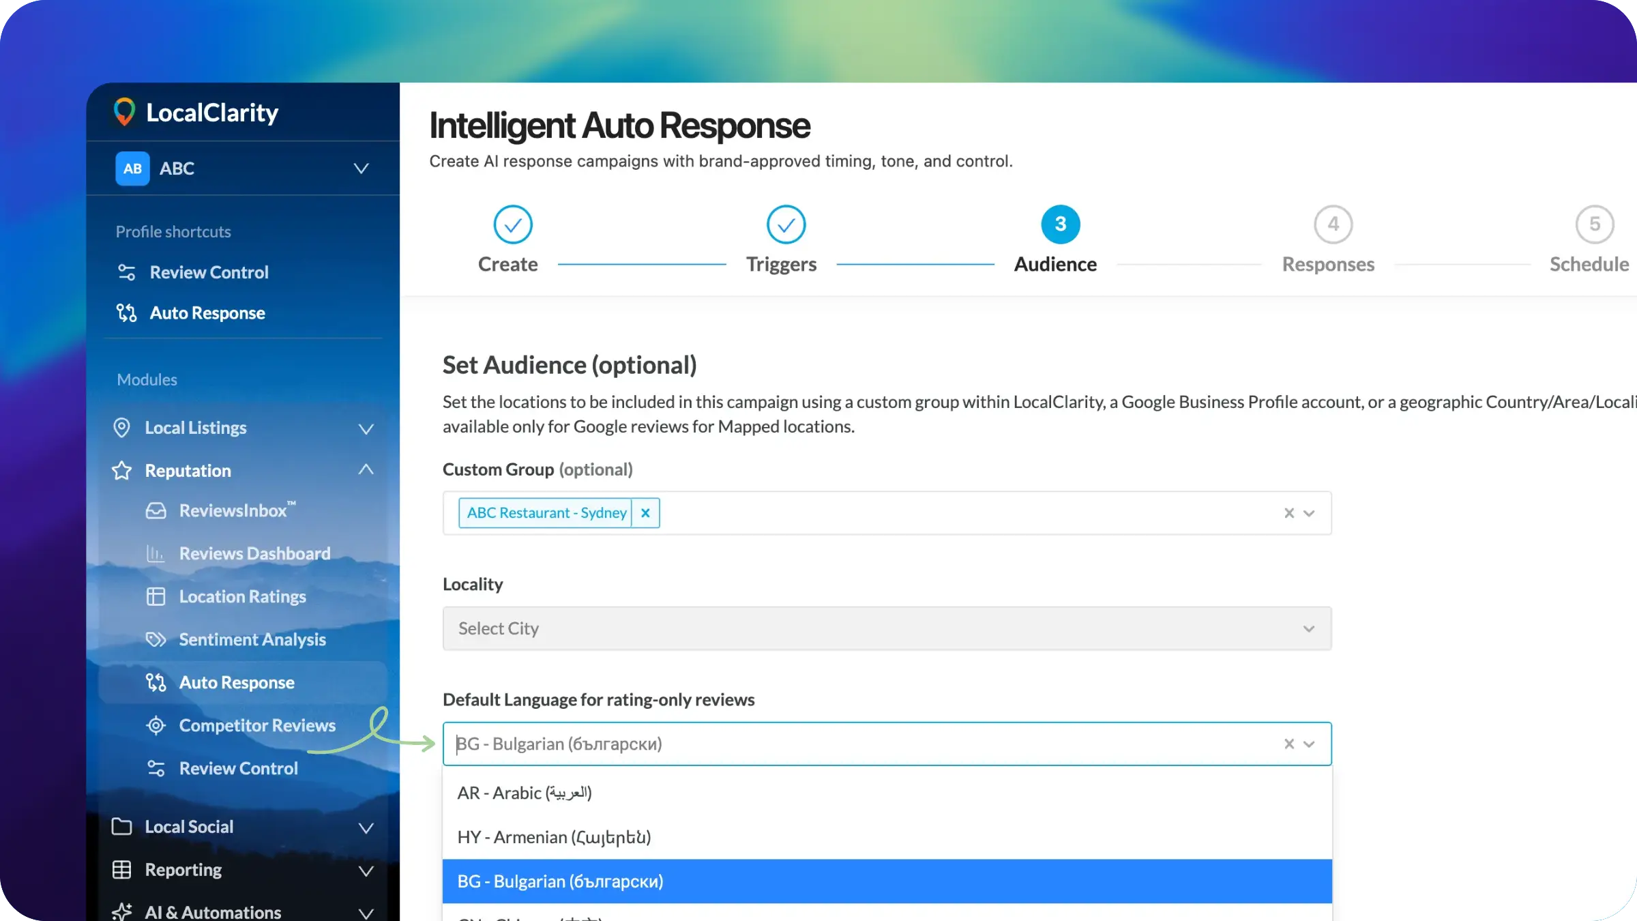Click the Reviews Dashboard bar chart icon
Image resolution: width=1637 pixels, height=921 pixels.
(x=156, y=553)
